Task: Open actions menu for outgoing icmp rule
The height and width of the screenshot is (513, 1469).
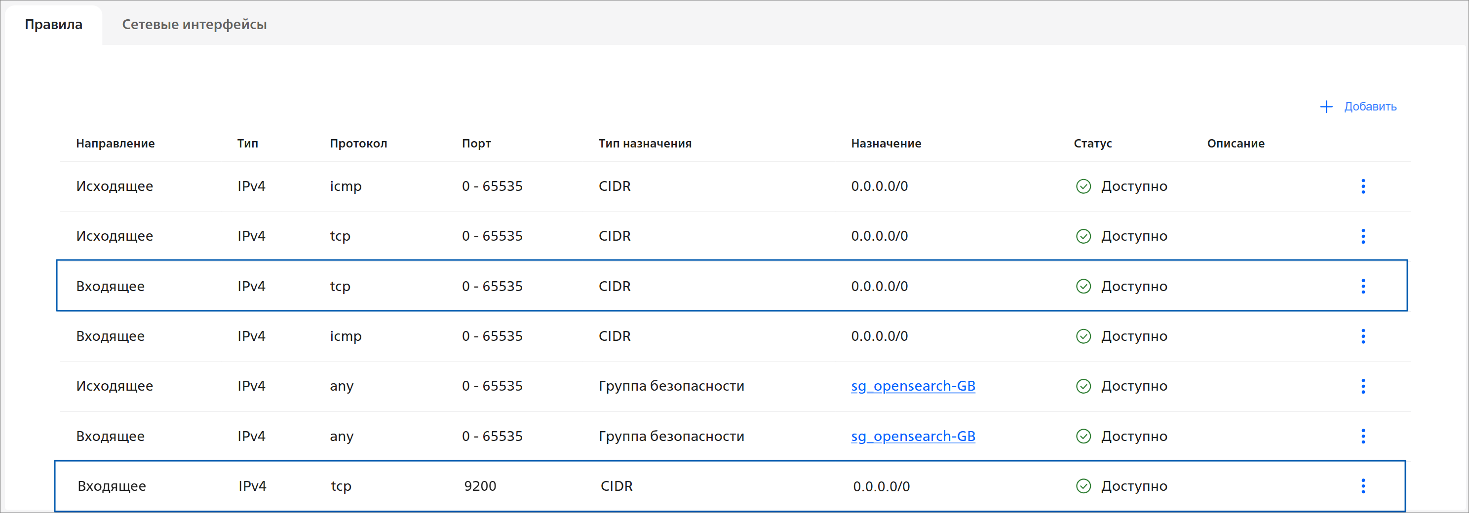Action: pos(1363,186)
